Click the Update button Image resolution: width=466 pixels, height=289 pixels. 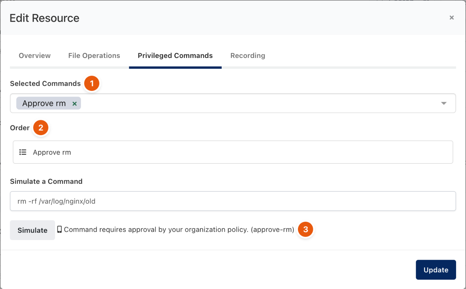pyautogui.click(x=436, y=270)
